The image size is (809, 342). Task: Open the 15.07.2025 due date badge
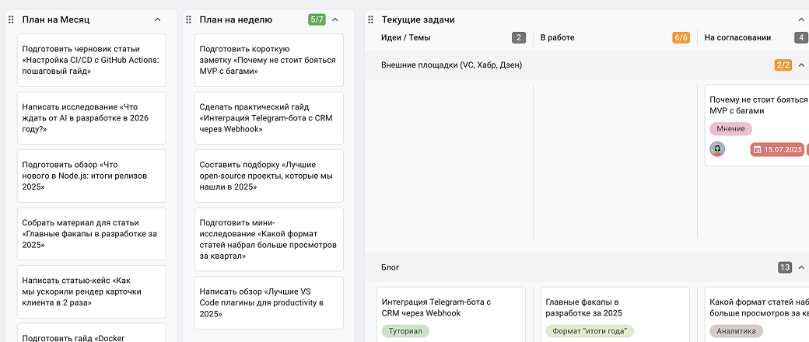(x=776, y=150)
